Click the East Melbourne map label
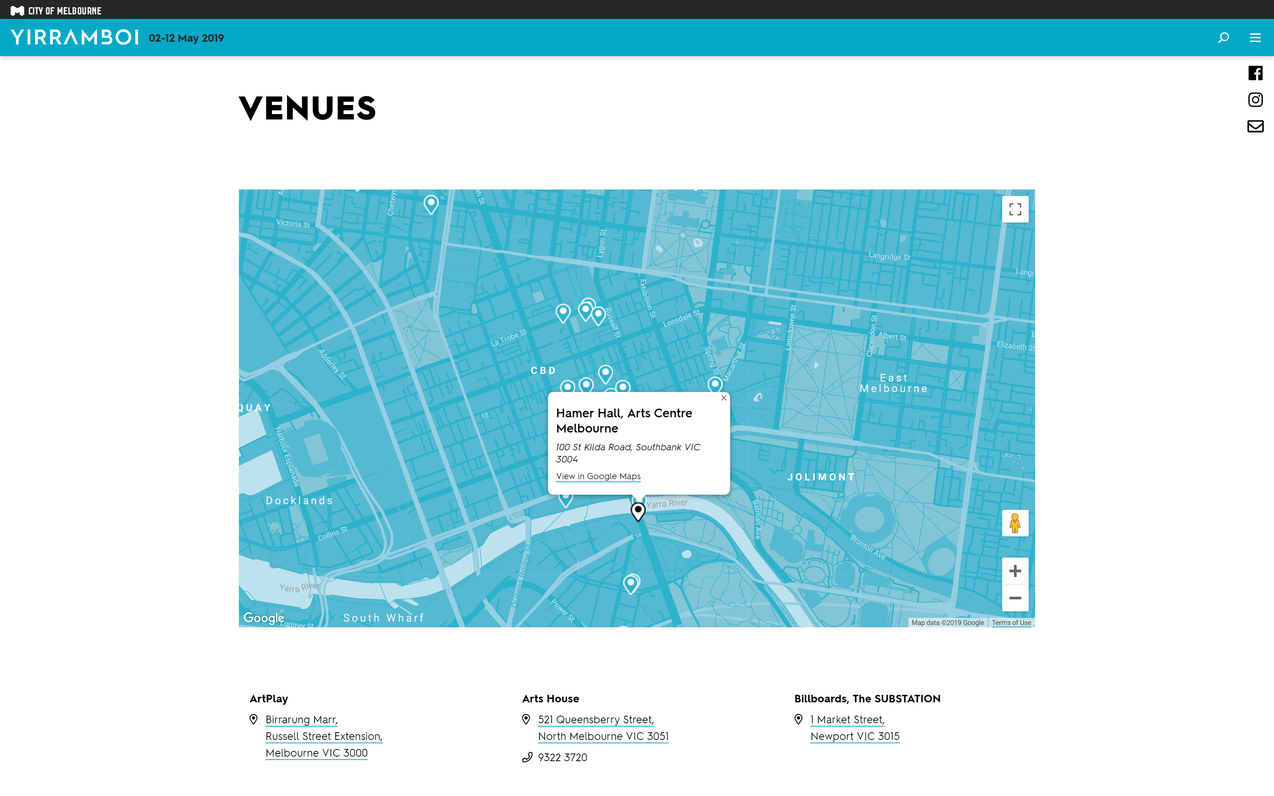This screenshot has width=1274, height=796. click(894, 383)
